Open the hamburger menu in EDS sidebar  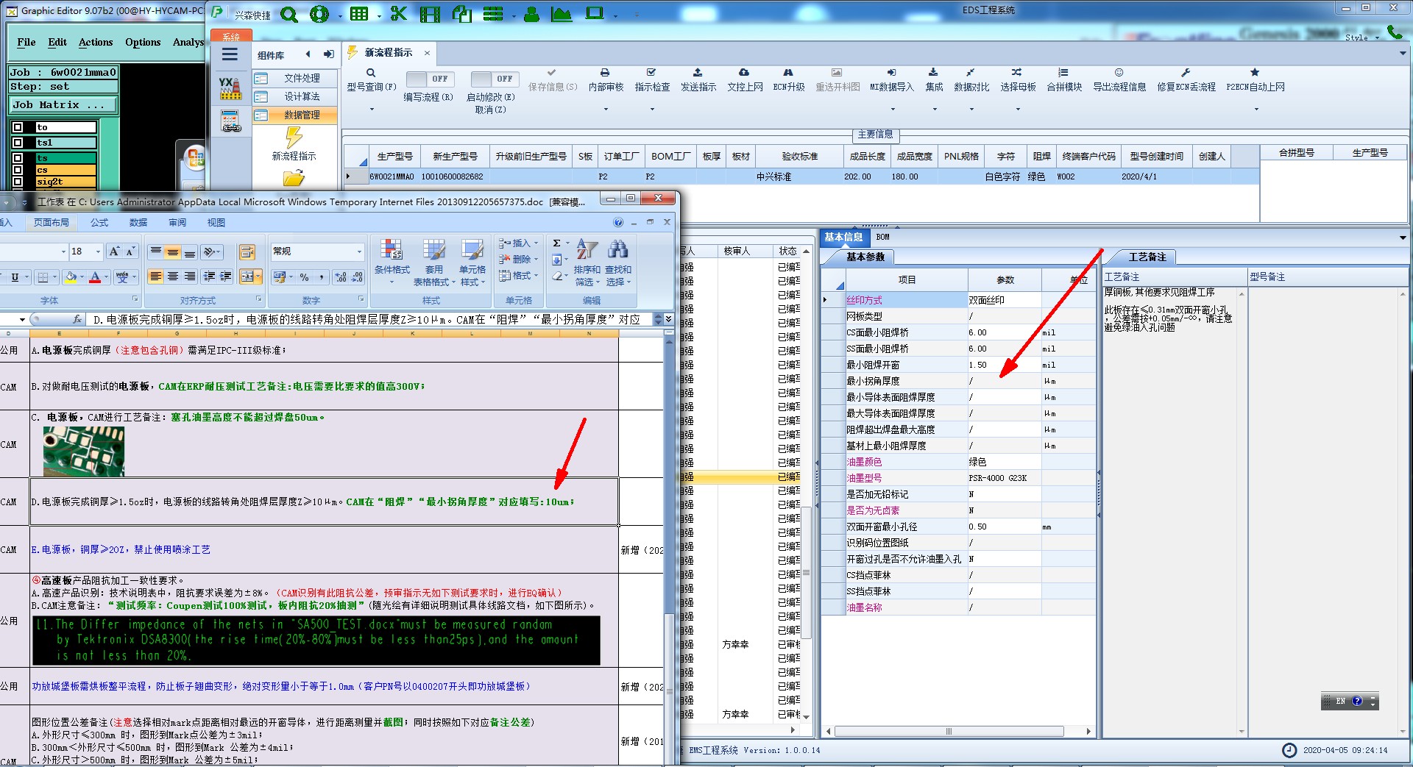click(230, 54)
